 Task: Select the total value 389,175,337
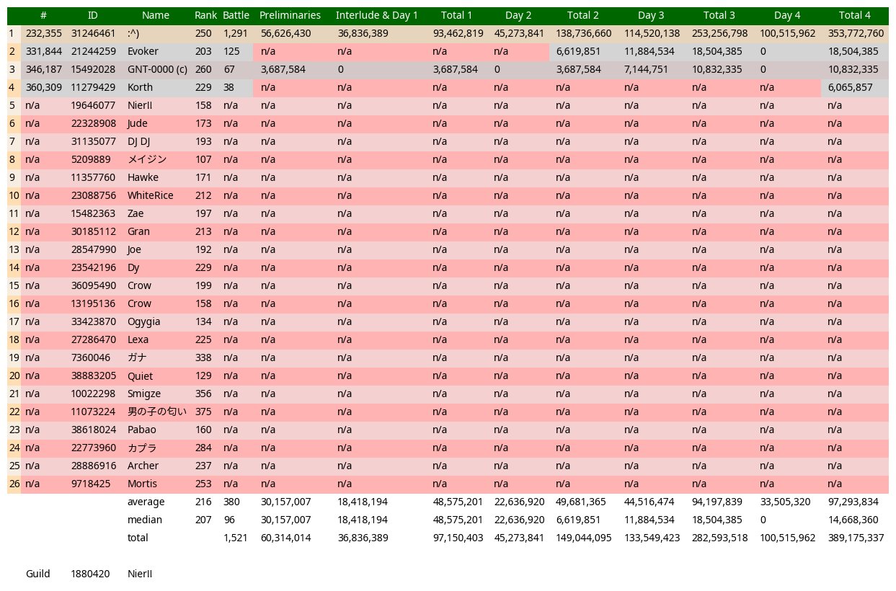pos(856,538)
